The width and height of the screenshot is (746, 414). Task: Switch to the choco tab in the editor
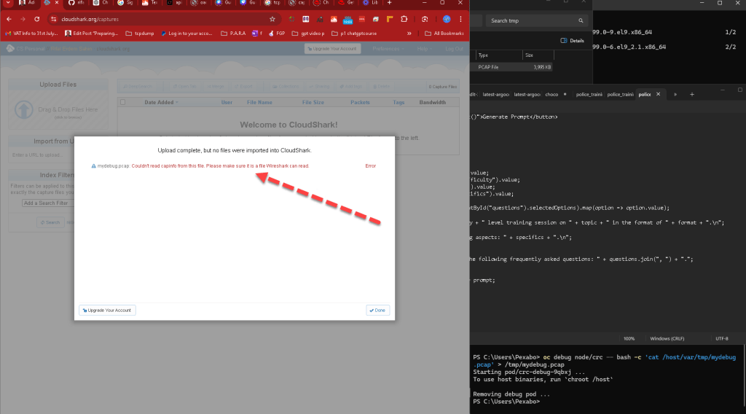[551, 94]
